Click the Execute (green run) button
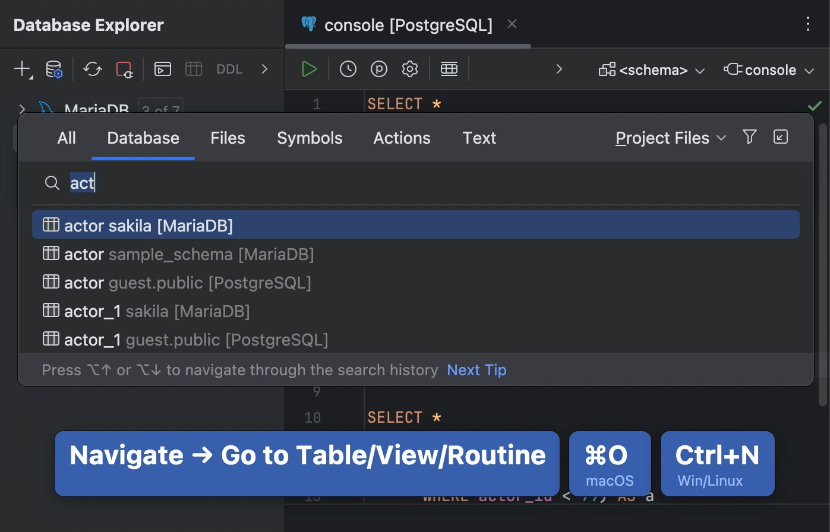 click(x=309, y=69)
